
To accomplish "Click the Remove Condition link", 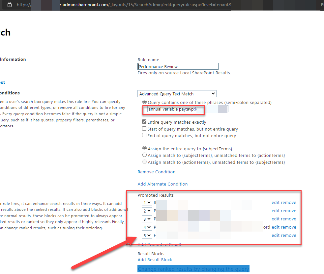I will coord(156,172).
